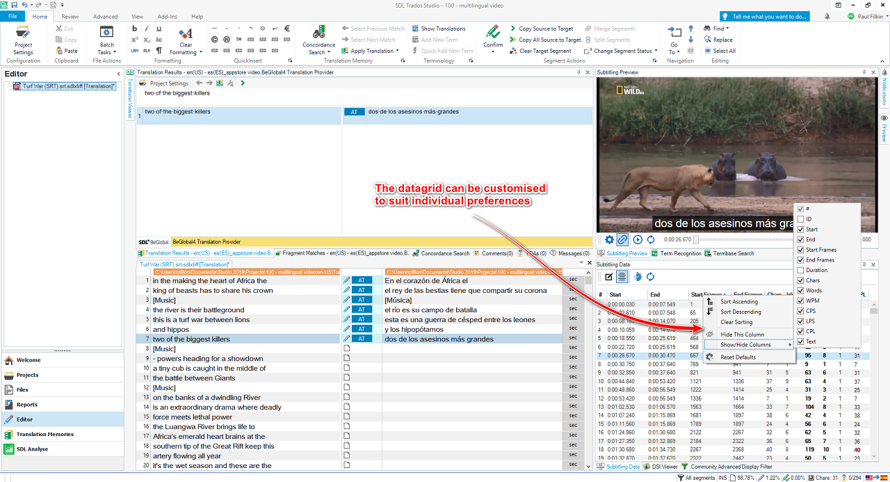Uncheck the Start Frames column checkbox
This screenshot has width=890, height=482.
point(801,250)
